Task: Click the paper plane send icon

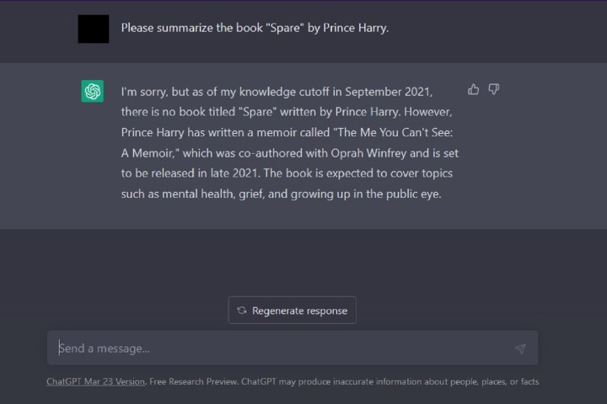Action: [x=520, y=348]
